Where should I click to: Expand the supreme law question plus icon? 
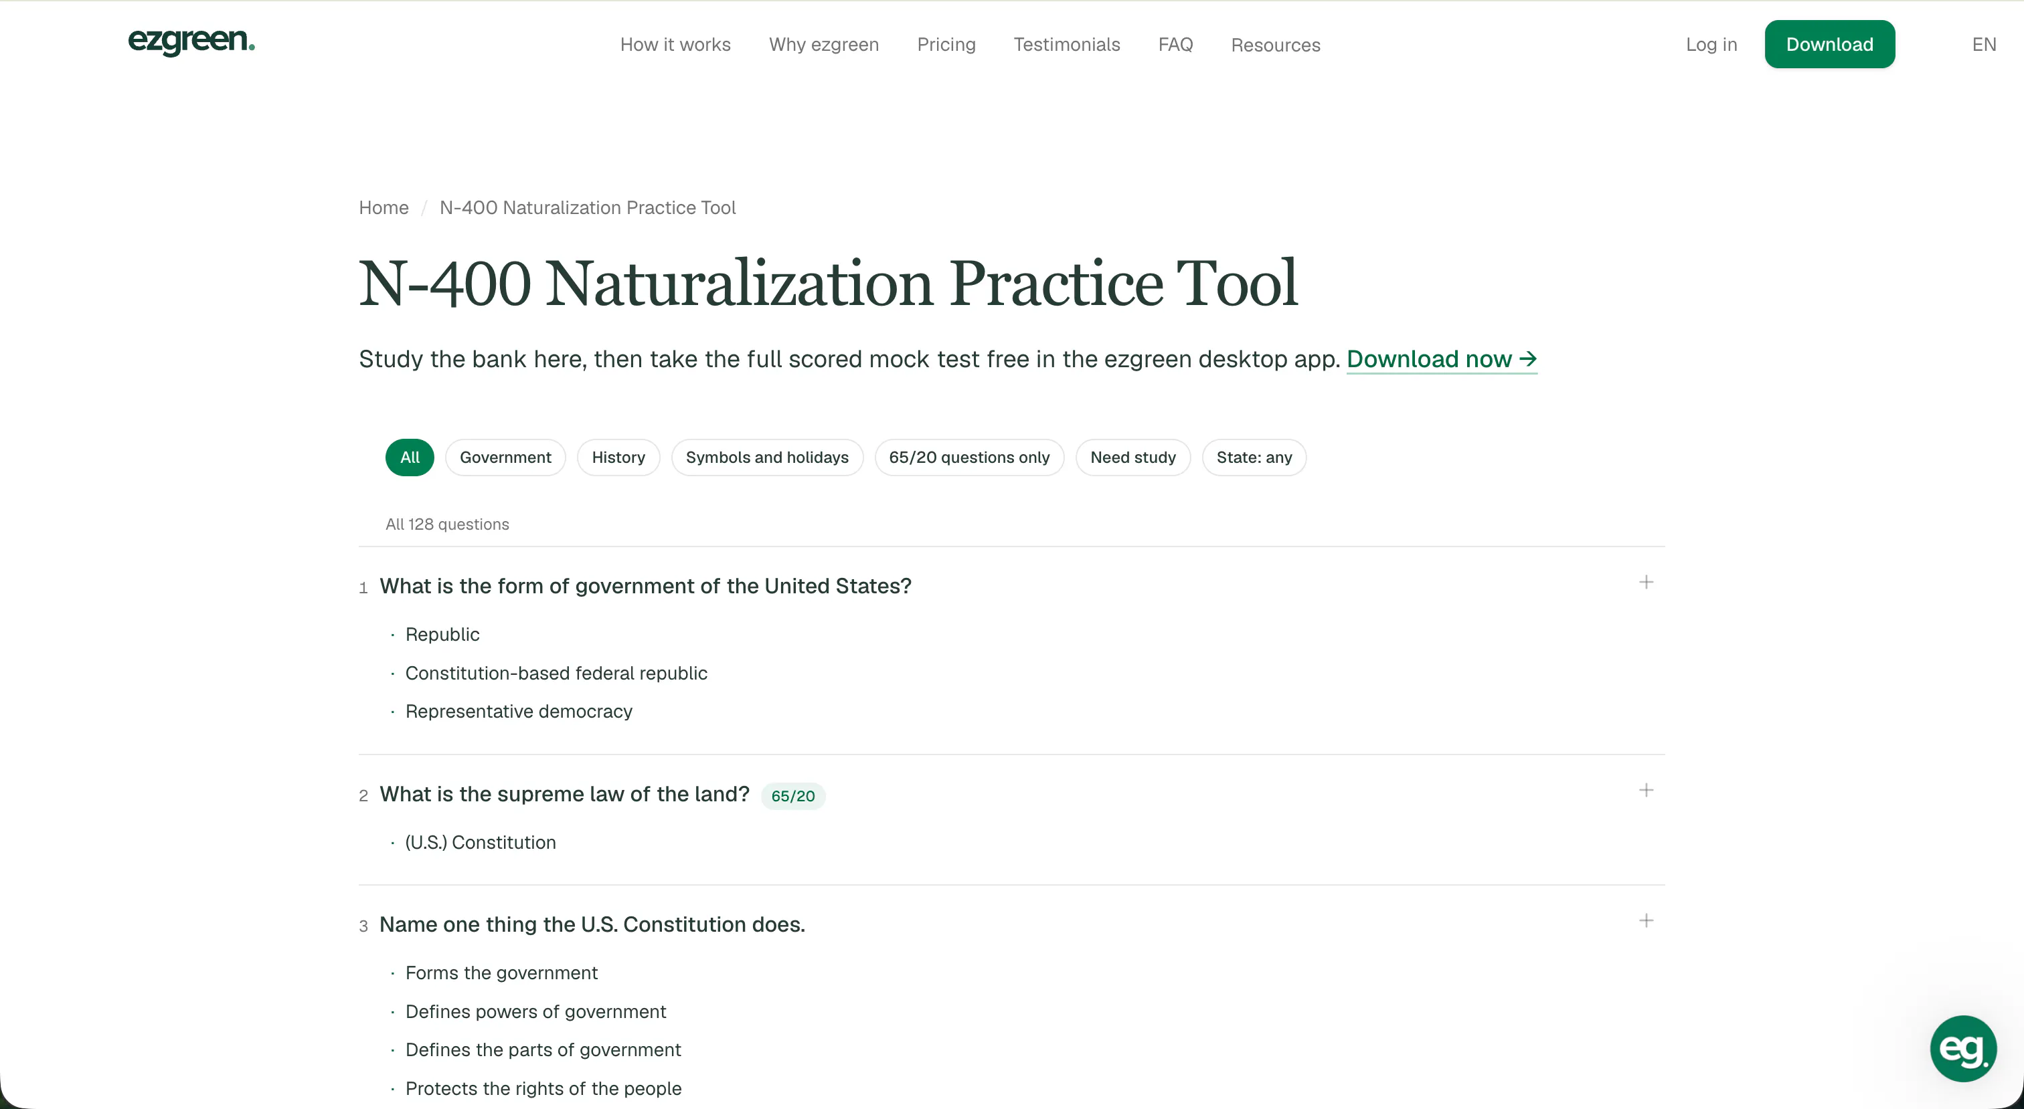(x=1646, y=790)
